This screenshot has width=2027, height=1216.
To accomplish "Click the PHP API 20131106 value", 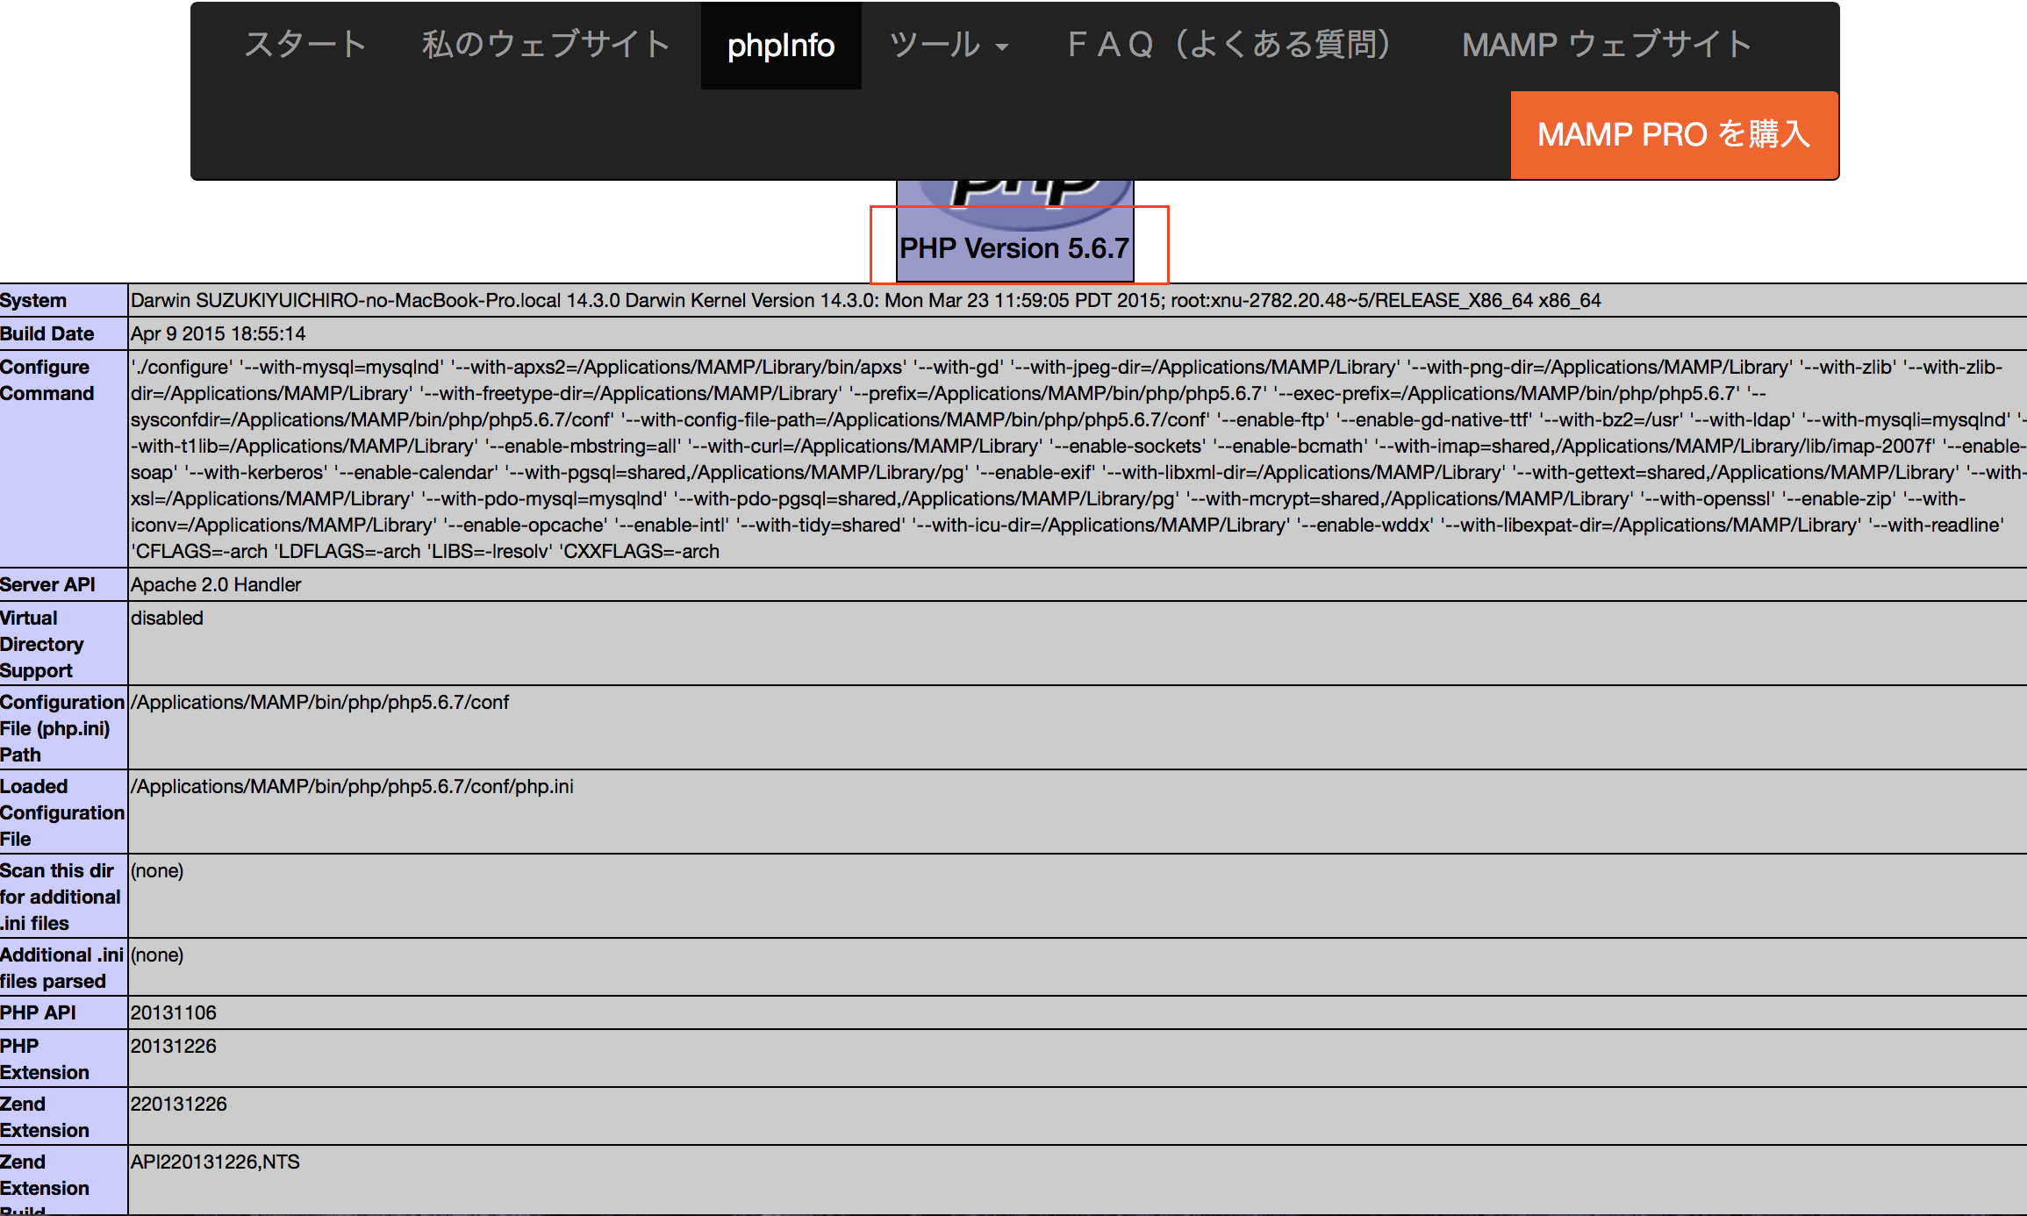I will (173, 1012).
